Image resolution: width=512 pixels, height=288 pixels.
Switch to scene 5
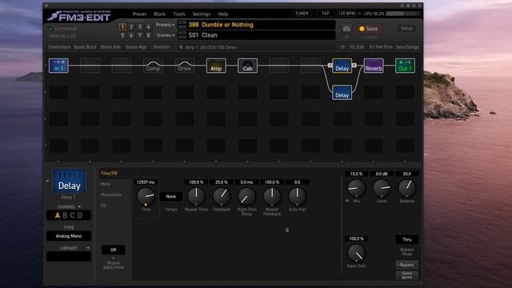pos(122,35)
